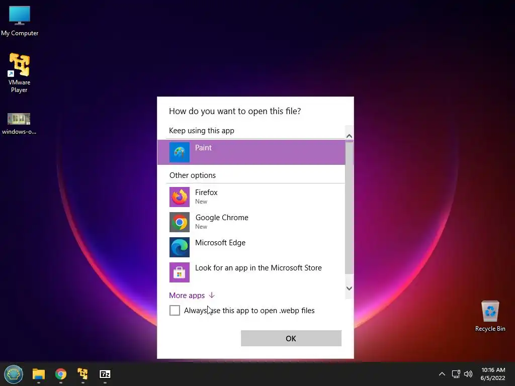Confirm with the OK button
Image resolution: width=515 pixels, height=386 pixels.
click(x=291, y=338)
